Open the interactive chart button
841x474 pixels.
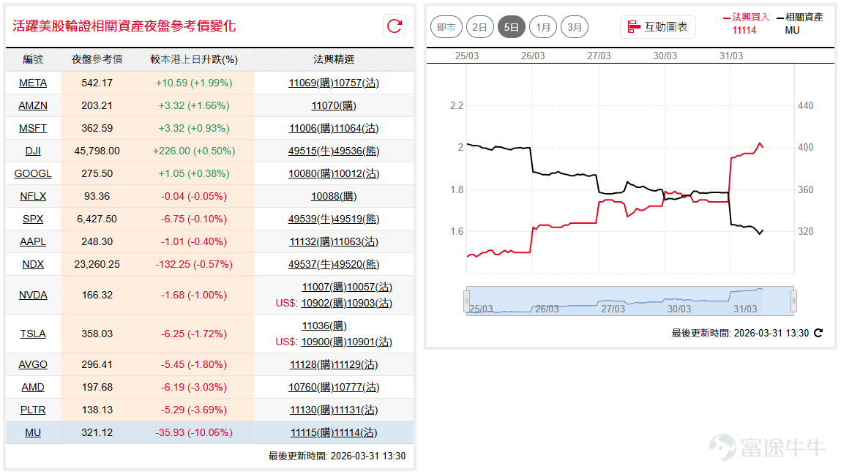pos(657,27)
